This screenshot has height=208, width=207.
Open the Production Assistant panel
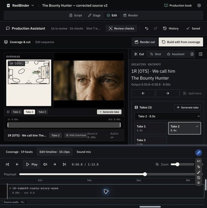26,28
